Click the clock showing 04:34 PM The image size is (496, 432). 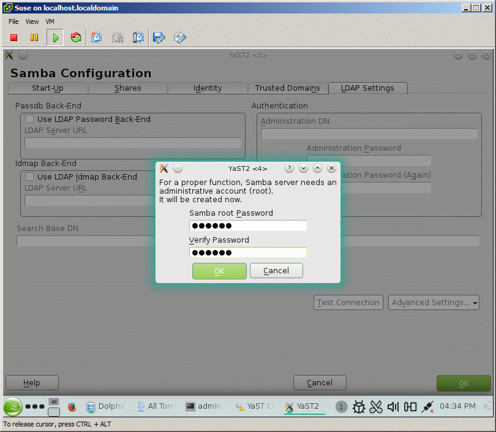pos(457,406)
